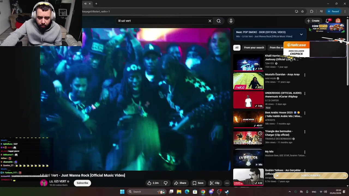Open options menu for My Mix

click(x=305, y=152)
